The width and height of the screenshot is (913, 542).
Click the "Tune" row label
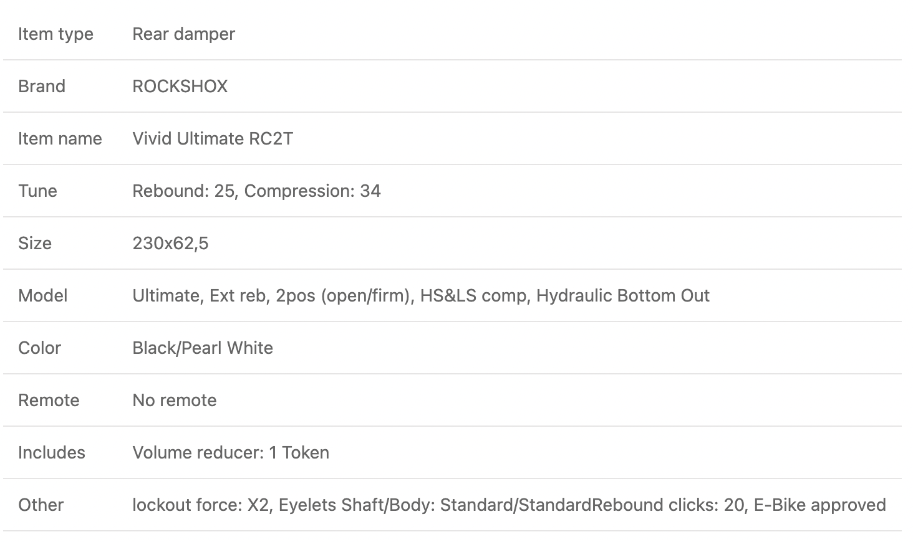click(37, 191)
